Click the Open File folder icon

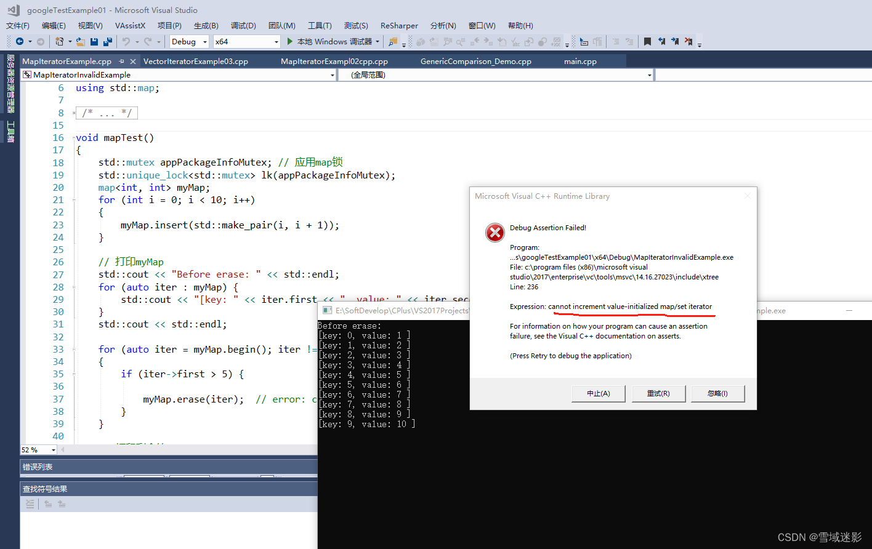click(x=81, y=41)
